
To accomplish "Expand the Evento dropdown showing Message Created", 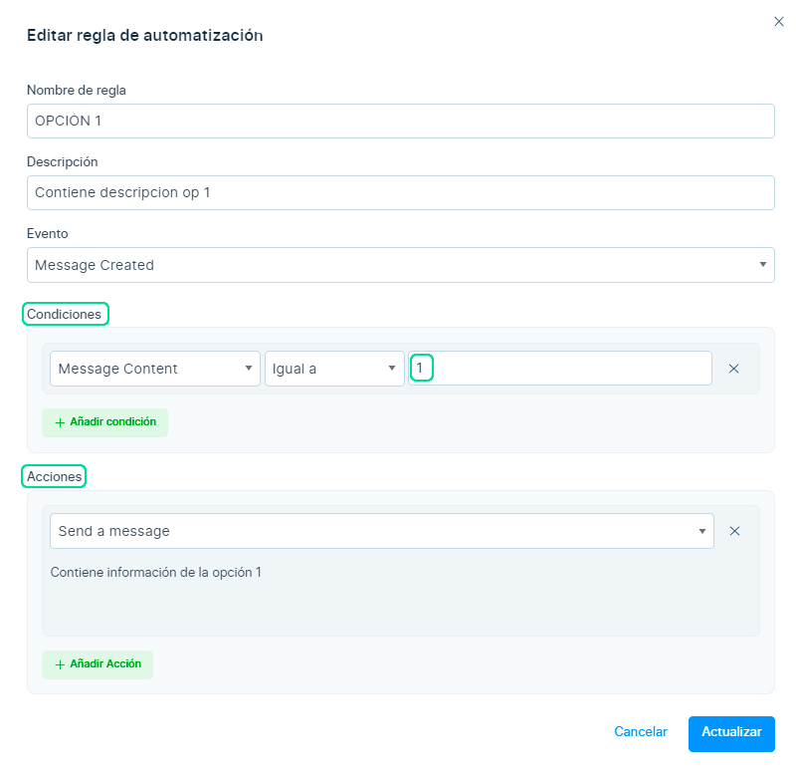I will (x=400, y=265).
